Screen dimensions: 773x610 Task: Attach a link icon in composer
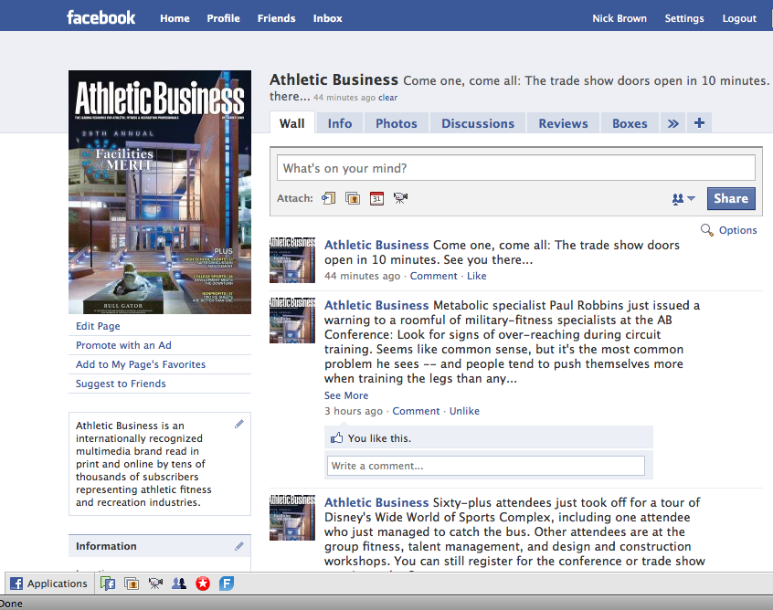(328, 198)
